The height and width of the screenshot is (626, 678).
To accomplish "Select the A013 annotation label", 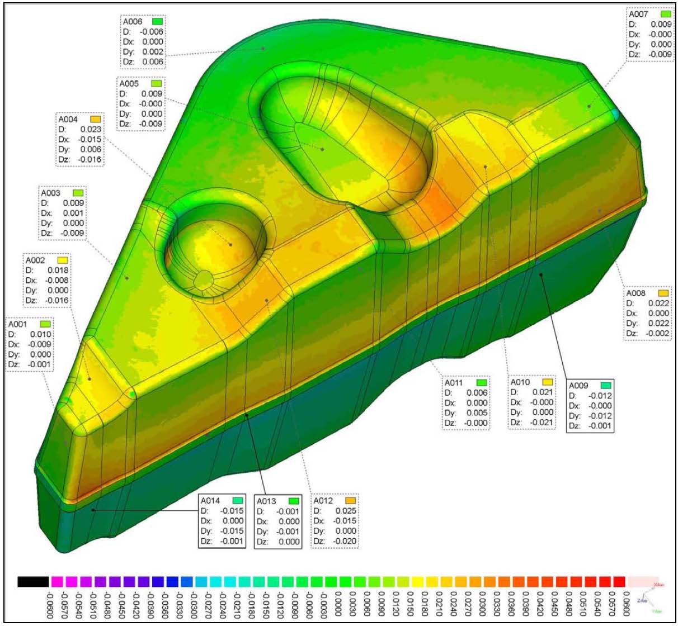I will 266,501.
